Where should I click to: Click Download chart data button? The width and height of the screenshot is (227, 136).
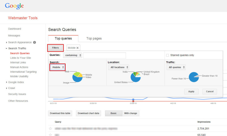[89, 113]
